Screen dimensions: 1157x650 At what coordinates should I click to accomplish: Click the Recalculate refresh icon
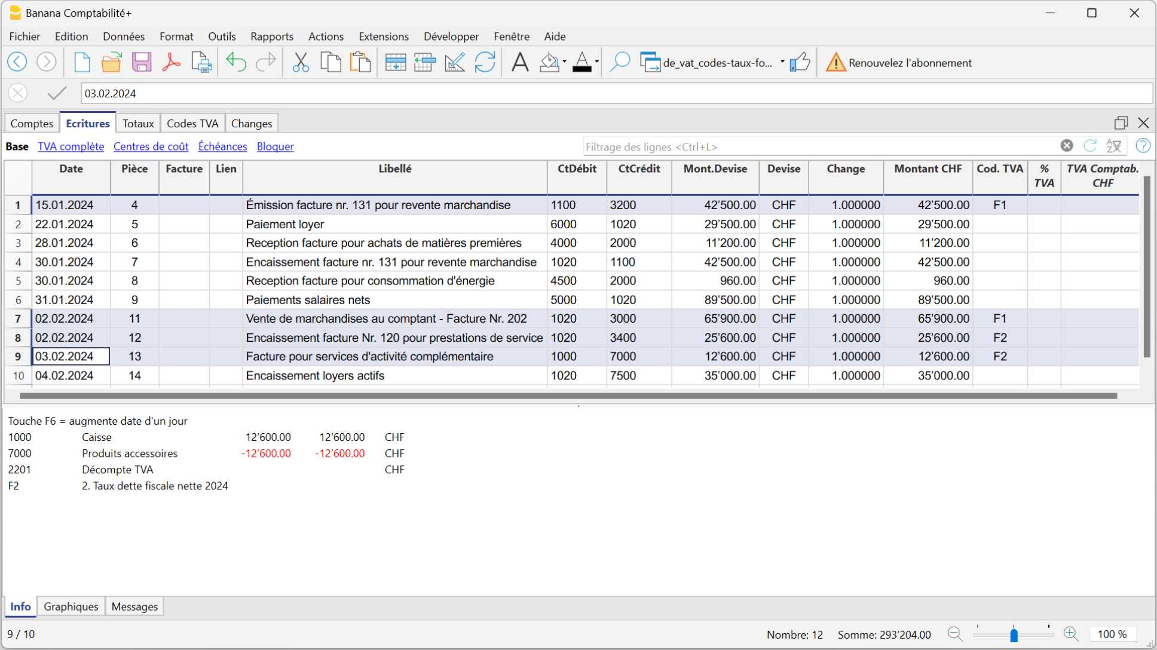485,62
